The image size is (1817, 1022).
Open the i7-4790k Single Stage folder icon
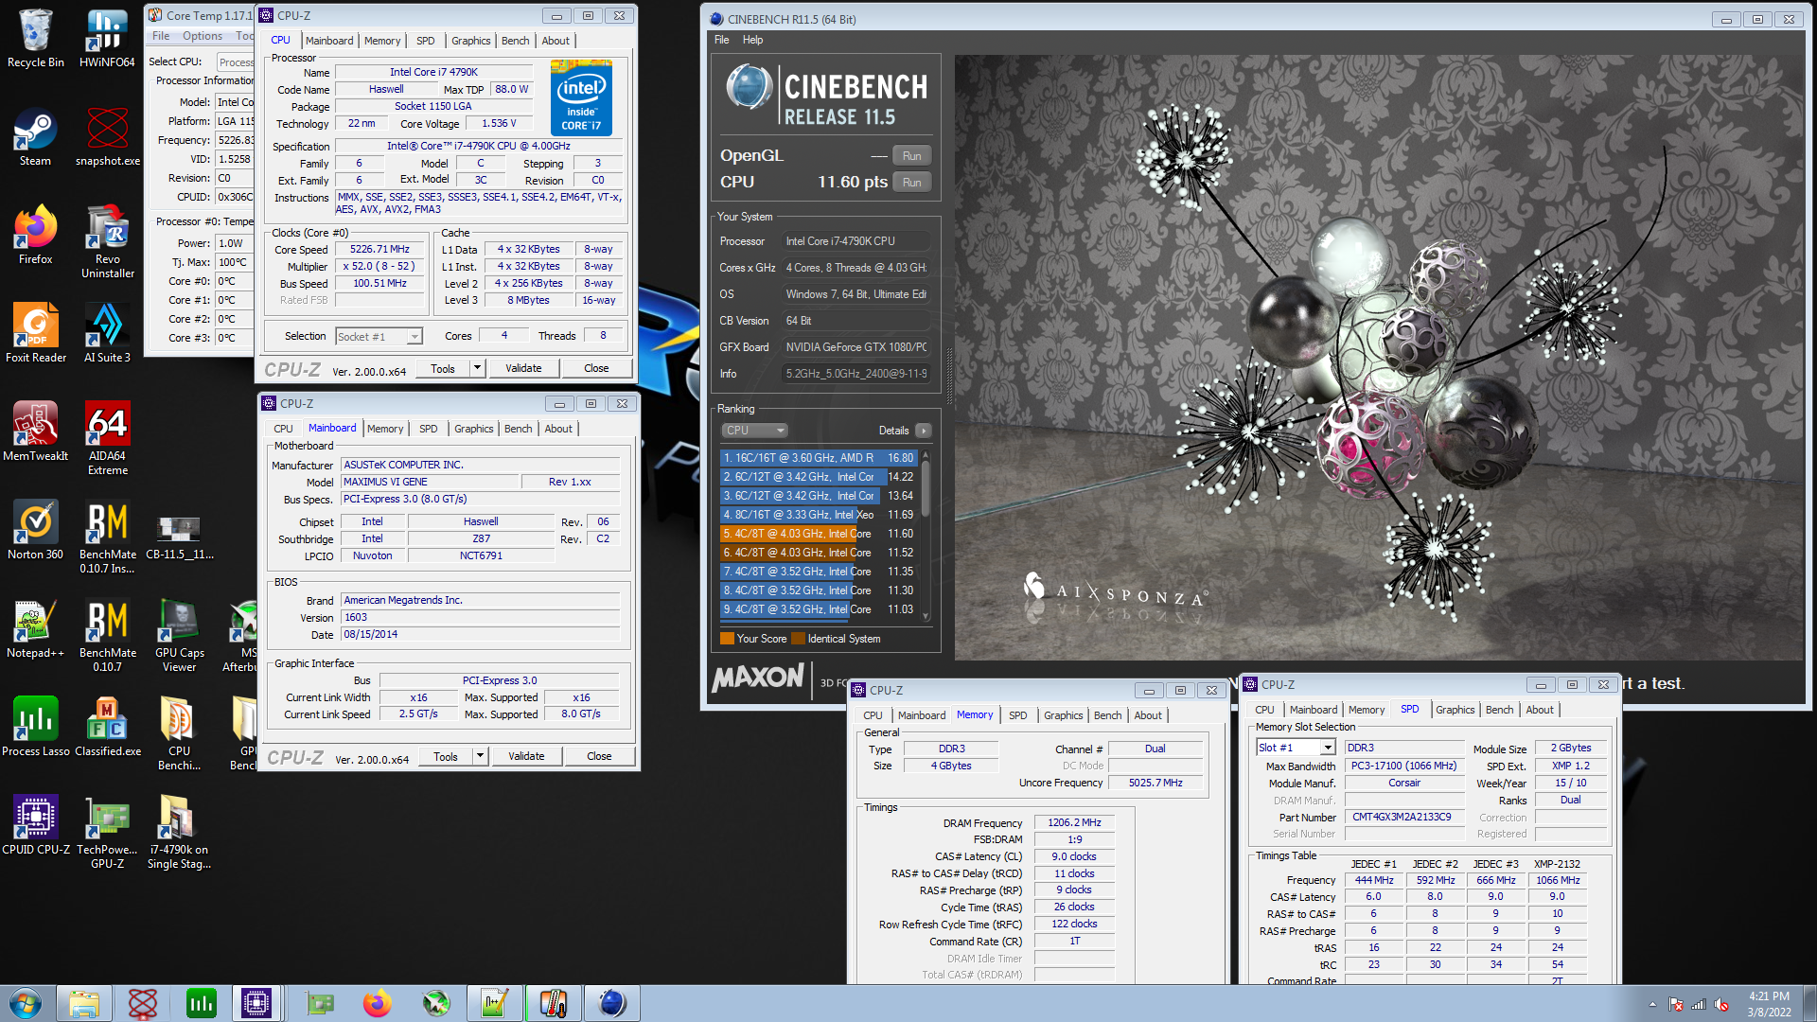[179, 832]
